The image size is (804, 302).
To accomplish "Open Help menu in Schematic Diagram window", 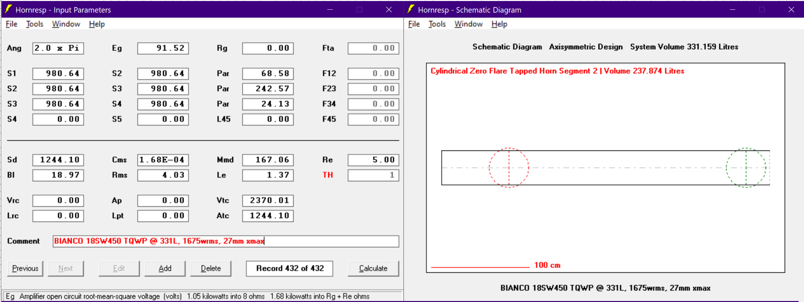I will tap(499, 24).
